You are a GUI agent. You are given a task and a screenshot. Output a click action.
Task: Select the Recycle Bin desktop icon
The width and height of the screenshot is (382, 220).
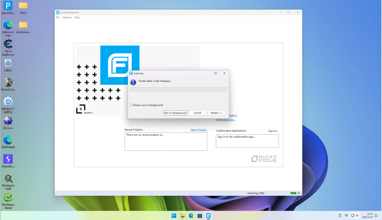pos(8,65)
